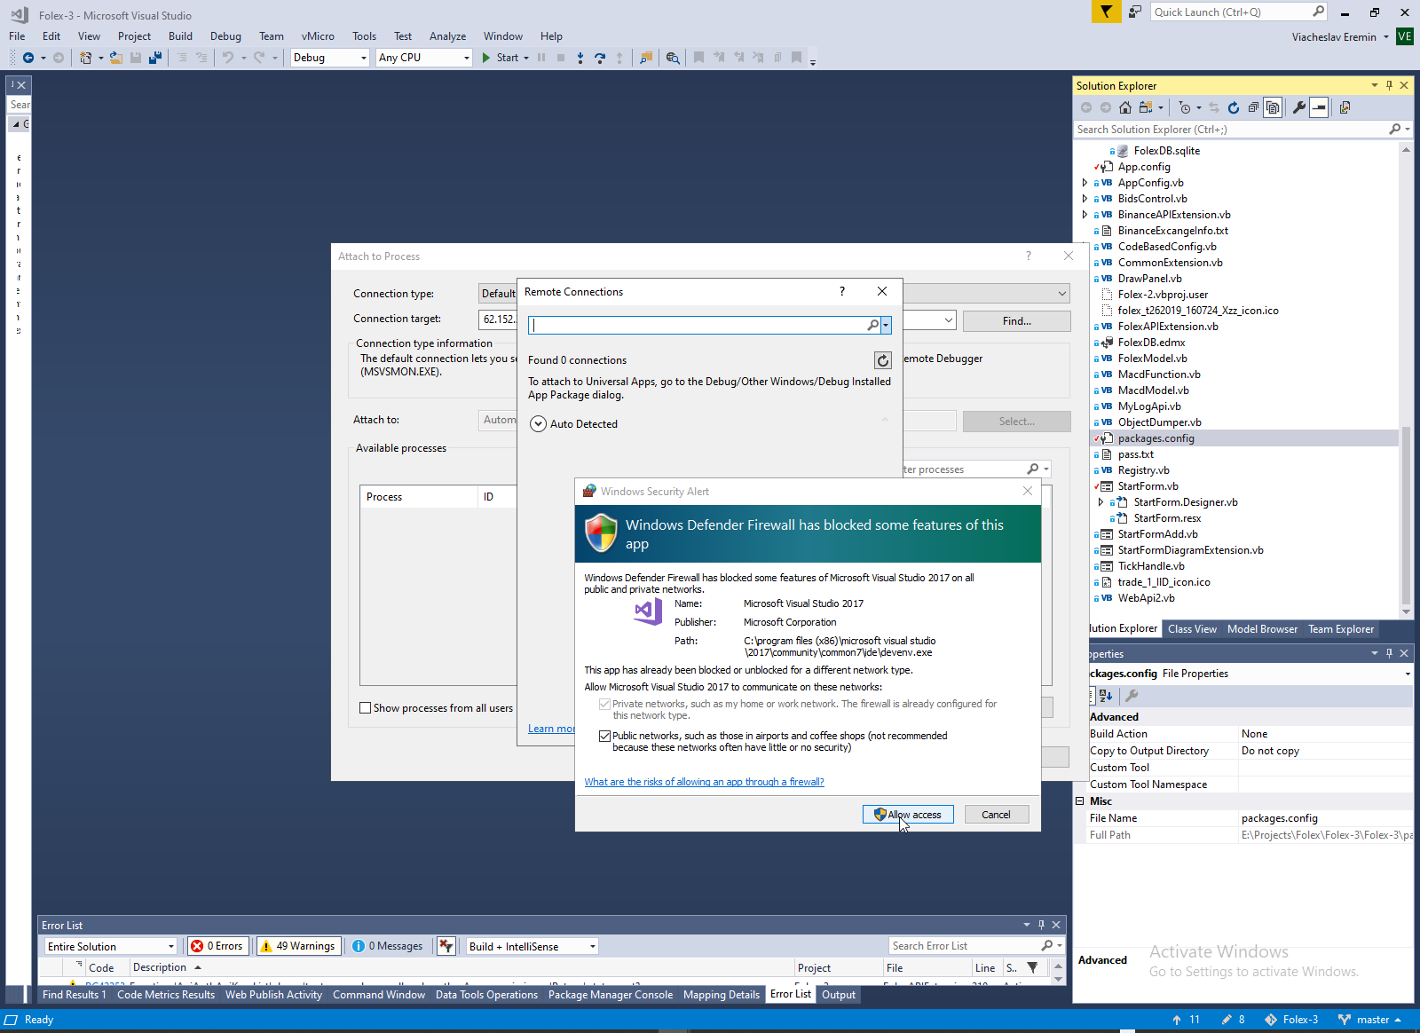The width and height of the screenshot is (1420, 1033).
Task: Click the refresh icon in Remote Connections
Action: point(882,360)
